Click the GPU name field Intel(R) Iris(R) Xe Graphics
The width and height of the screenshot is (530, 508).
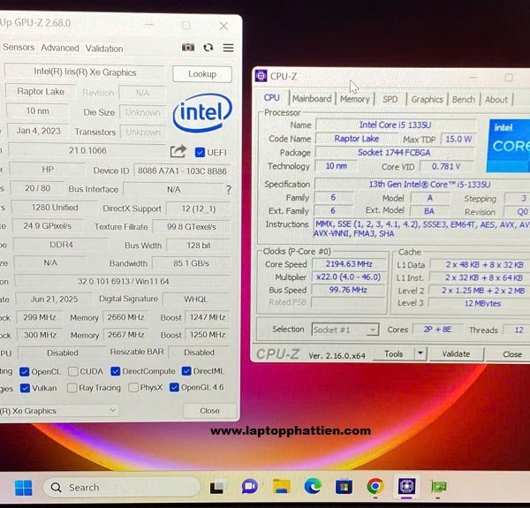(85, 72)
